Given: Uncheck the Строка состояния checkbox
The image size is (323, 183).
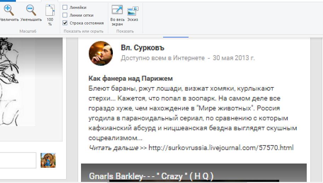Looking at the screenshot, I should pos(65,23).
